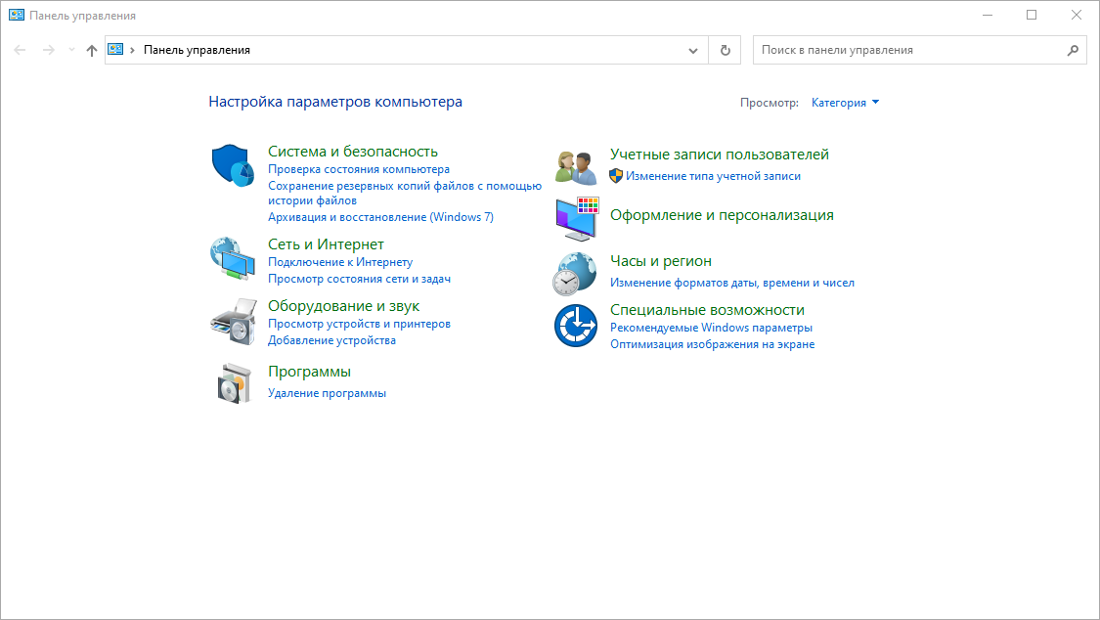
Task: Click the chevron before Панель управления breadcrumb
Action: 133,50
